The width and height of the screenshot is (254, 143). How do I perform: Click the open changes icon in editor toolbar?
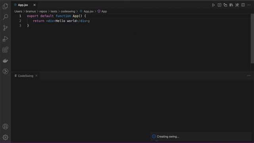[225, 5]
